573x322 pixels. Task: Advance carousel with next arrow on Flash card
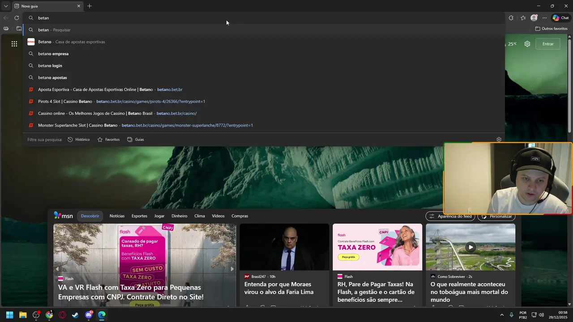[x=232, y=269]
